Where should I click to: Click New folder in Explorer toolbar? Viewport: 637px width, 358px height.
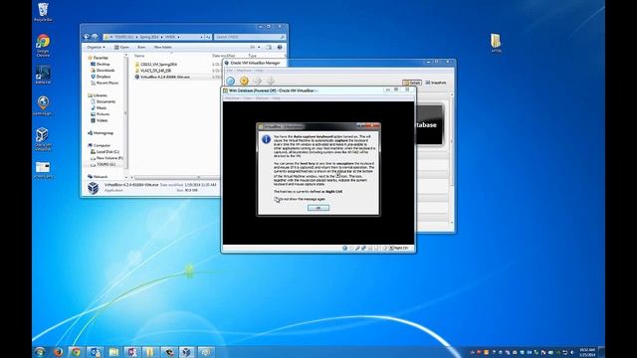click(x=162, y=47)
